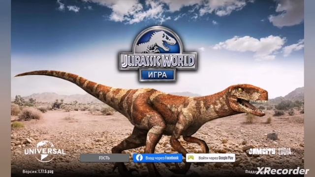Click the Facebook logo icon
Viewport: 315px width, 177px height.
coord(139,158)
